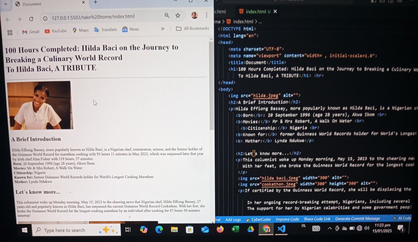418x242 pixels.
Task: Reload the page in Chrome
Action: point(31,19)
